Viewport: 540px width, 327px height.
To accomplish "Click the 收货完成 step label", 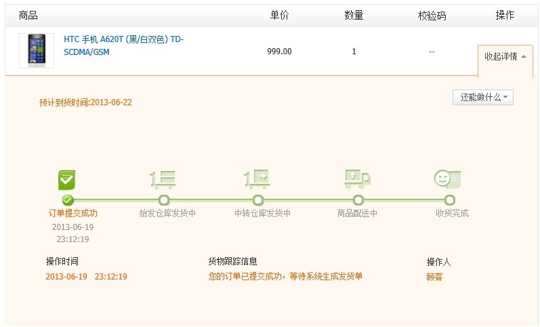I will pos(452,213).
